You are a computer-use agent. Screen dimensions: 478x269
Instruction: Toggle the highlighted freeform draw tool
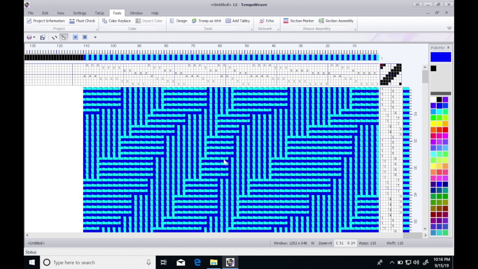tap(64, 37)
